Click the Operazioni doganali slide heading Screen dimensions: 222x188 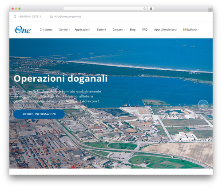[x=60, y=78]
